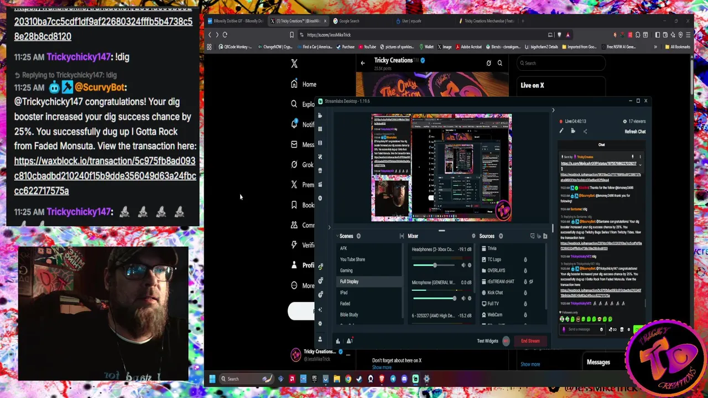The image size is (708, 398).
Task: Select the AFK scene
Action: click(368, 248)
